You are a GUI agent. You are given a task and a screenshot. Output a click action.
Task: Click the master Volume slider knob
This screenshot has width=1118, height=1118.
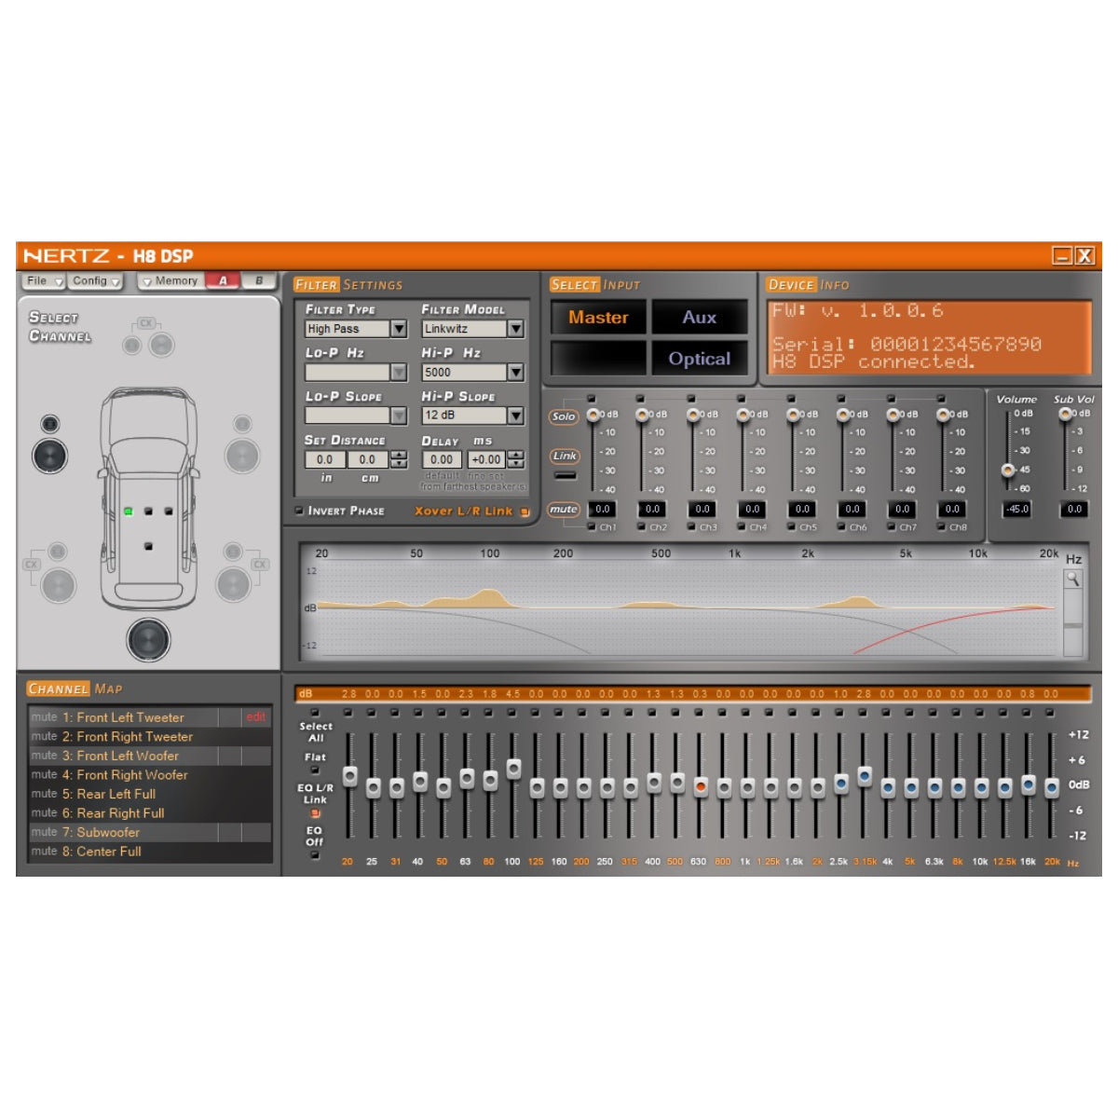coord(1008,470)
